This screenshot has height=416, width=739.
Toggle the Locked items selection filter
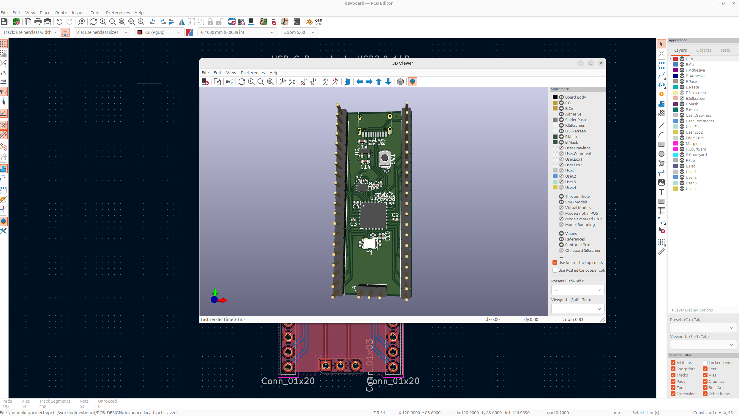click(x=705, y=363)
